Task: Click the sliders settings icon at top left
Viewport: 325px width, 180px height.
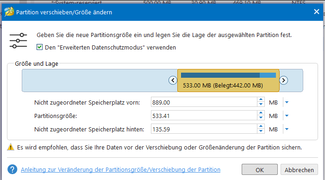Action: tap(18, 41)
